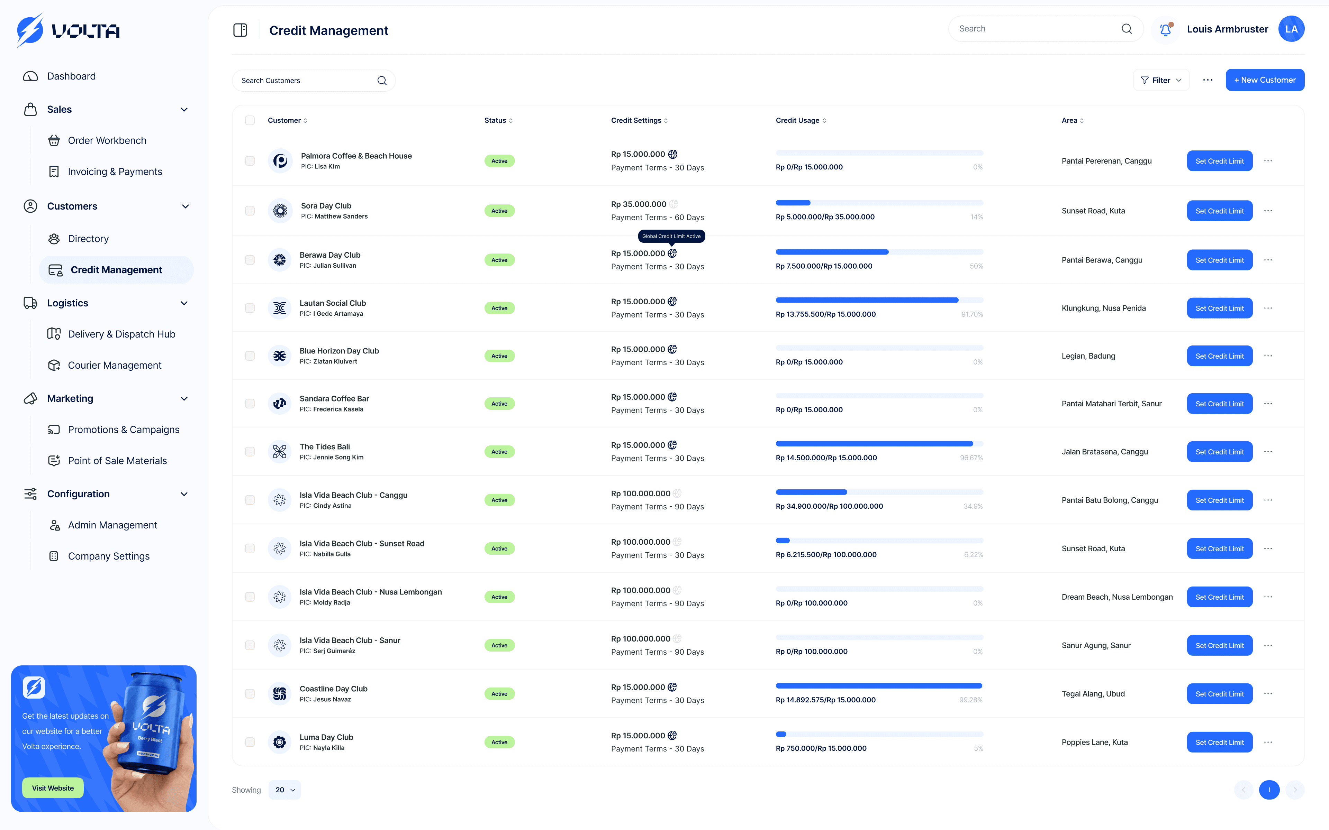The width and height of the screenshot is (1329, 830).
Task: Collapse the Marketing section
Action: tap(184, 398)
